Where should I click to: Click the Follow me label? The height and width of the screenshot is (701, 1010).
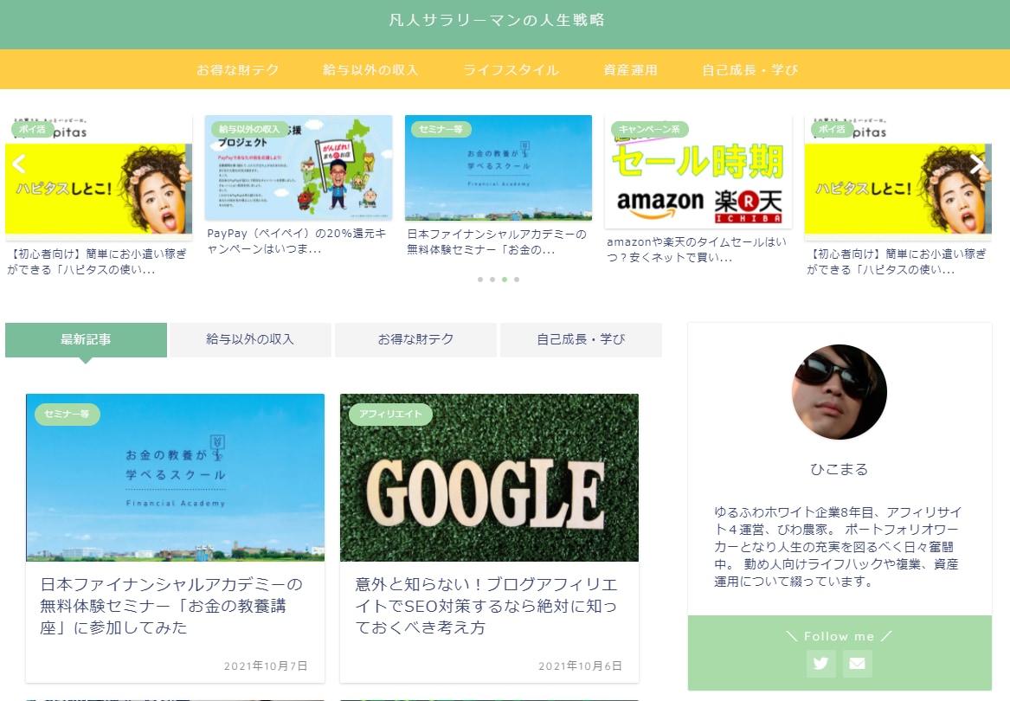[x=840, y=636]
